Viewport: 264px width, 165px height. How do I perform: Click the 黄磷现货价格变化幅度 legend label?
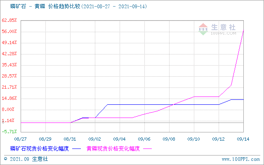tap(113, 148)
